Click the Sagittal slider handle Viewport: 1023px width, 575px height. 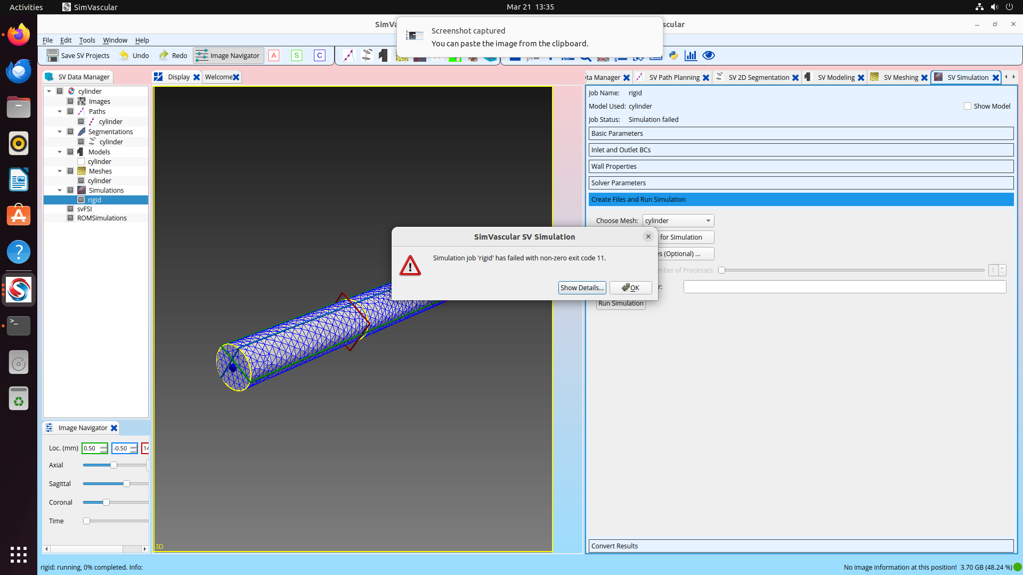pos(126,484)
